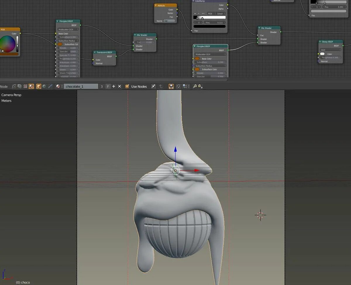This screenshot has height=285, width=351.
Task: Click Base Color swatch in lower Principled
Action: (197, 58)
